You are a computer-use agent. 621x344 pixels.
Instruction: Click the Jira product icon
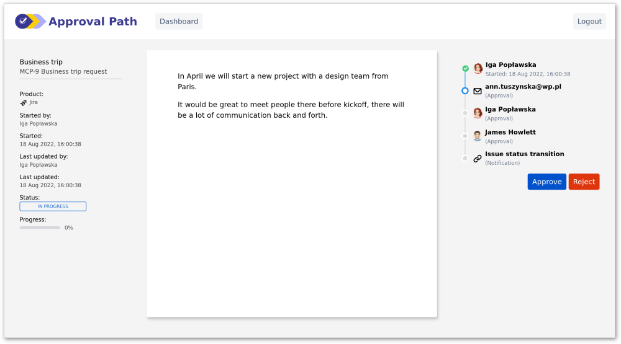pos(24,103)
